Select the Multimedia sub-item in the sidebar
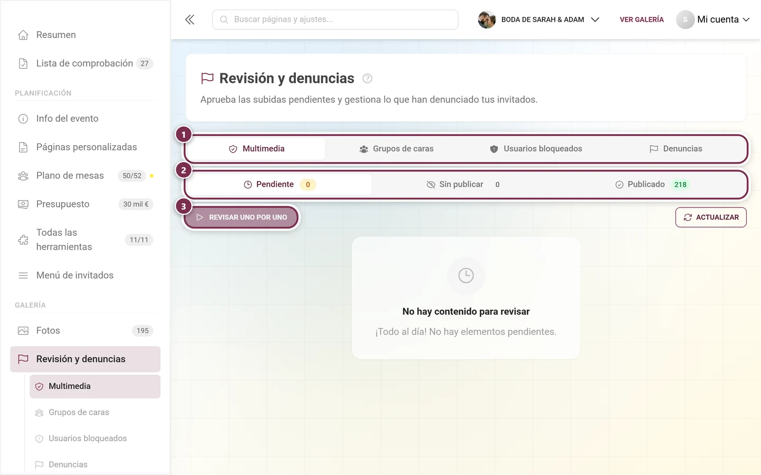The height and width of the screenshot is (475, 761). coord(95,386)
